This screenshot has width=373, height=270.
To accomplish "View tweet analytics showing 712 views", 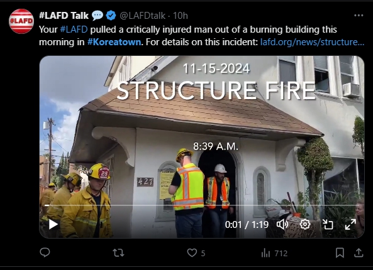I will (x=274, y=253).
